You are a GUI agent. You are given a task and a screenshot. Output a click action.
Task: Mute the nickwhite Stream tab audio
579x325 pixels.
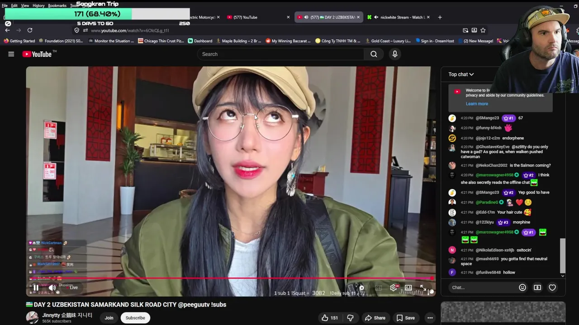(x=376, y=17)
